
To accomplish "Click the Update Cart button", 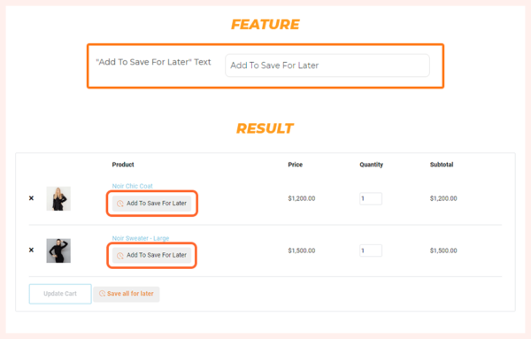I will (x=60, y=294).
